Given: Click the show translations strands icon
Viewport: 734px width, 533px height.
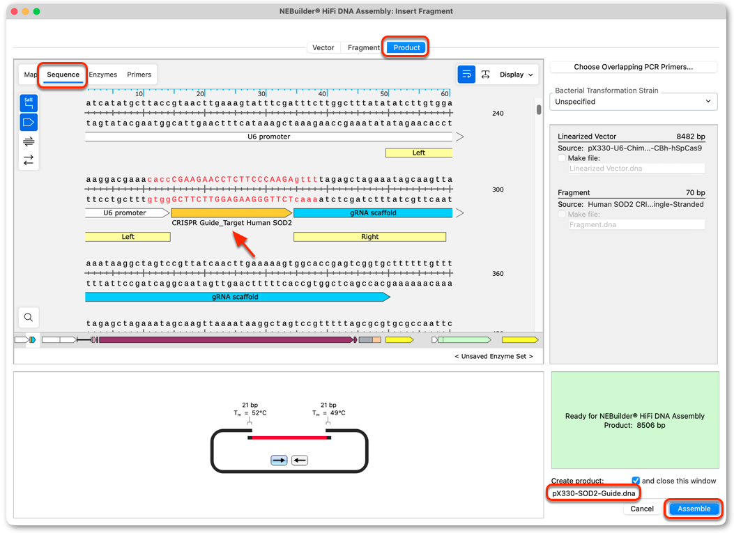Looking at the screenshot, I should point(29,141).
